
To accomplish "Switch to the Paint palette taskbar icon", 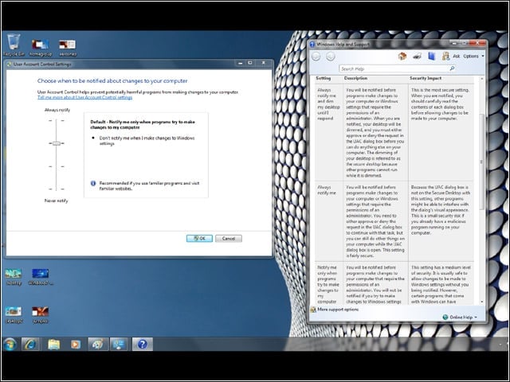I will pos(98,345).
